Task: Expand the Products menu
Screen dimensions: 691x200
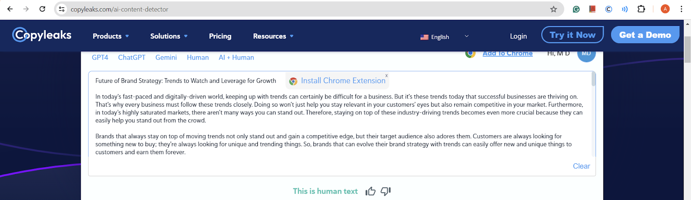Action: 111,36
